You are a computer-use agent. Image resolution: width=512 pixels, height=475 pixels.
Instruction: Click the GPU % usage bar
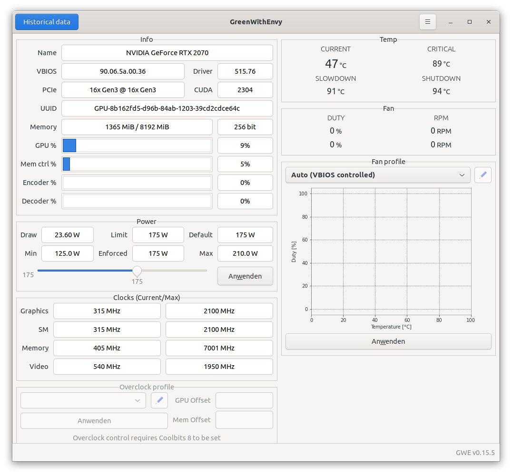(x=137, y=145)
